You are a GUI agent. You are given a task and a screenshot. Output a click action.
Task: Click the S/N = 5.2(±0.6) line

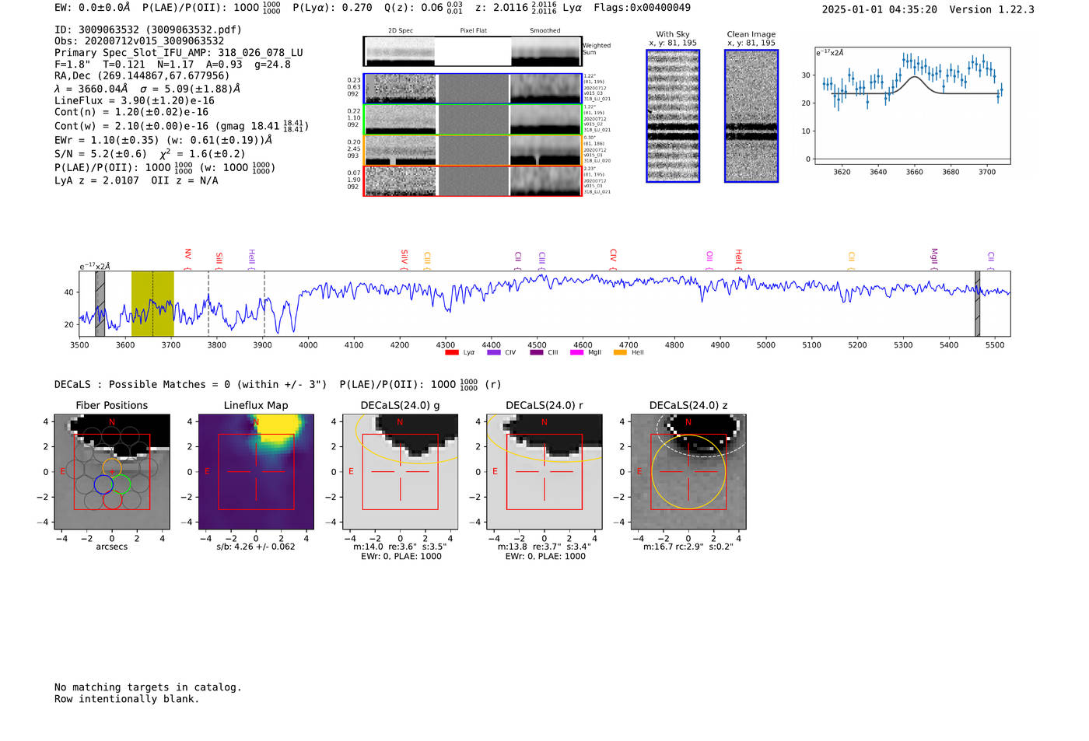coord(100,154)
